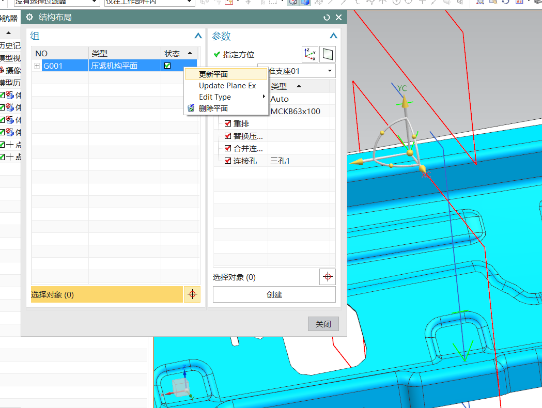The image size is (542, 408).
Task: Activate the yellow 选择对象 (0) field
Action: click(x=107, y=294)
